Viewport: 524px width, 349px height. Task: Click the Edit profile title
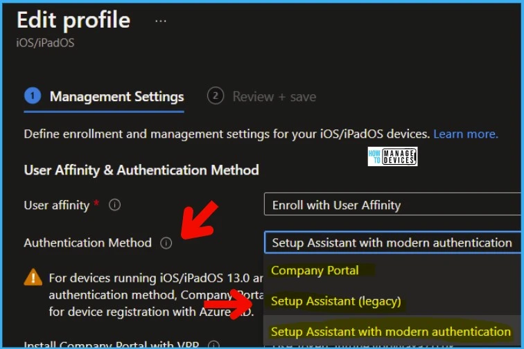pos(73,20)
